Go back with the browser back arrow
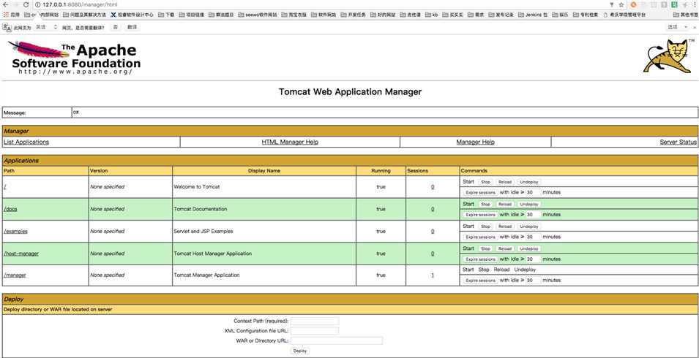The image size is (699, 358). (x=5, y=4)
